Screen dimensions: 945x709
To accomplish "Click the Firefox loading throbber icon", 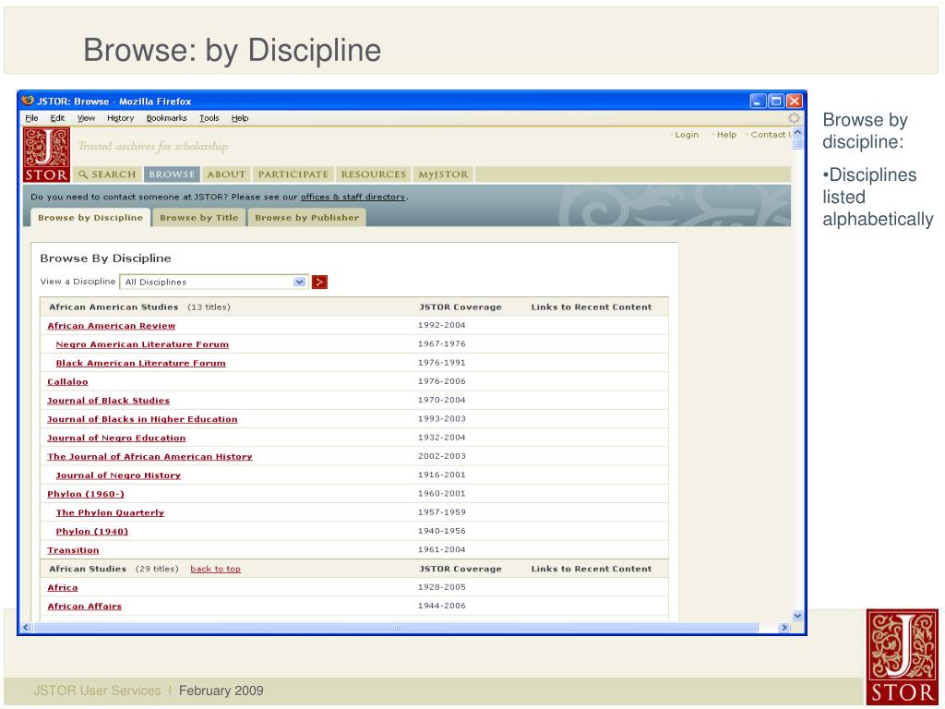I will [x=794, y=118].
